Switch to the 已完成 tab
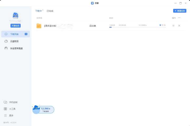The width and height of the screenshot is (190, 126). pos(50,11)
